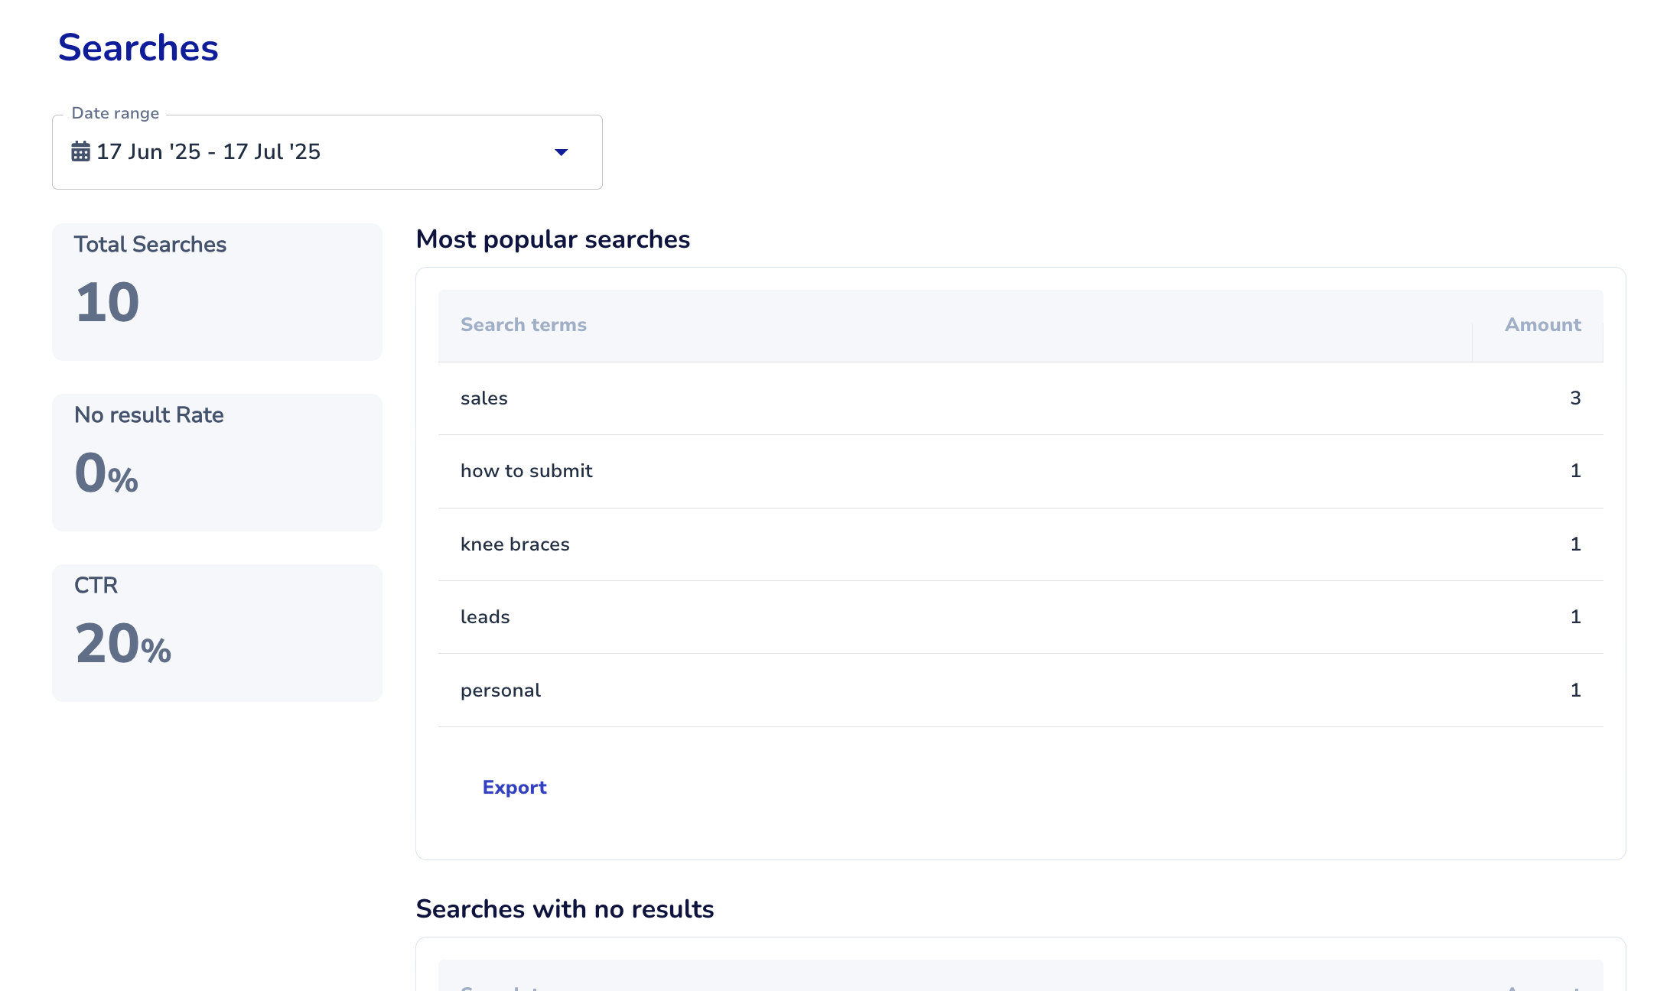Click the Date range field label

(115, 113)
